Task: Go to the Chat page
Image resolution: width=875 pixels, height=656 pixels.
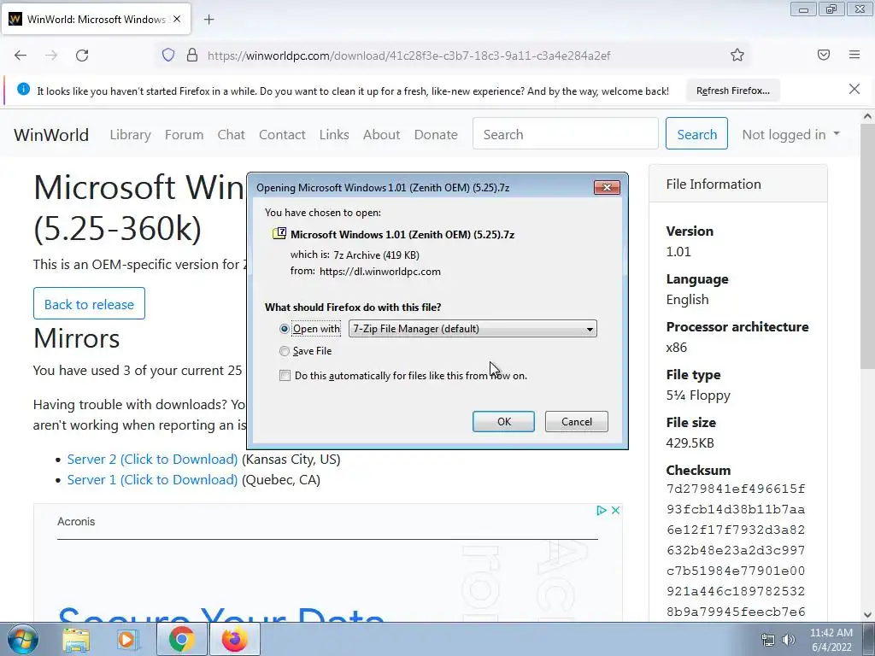Action: coord(231,134)
